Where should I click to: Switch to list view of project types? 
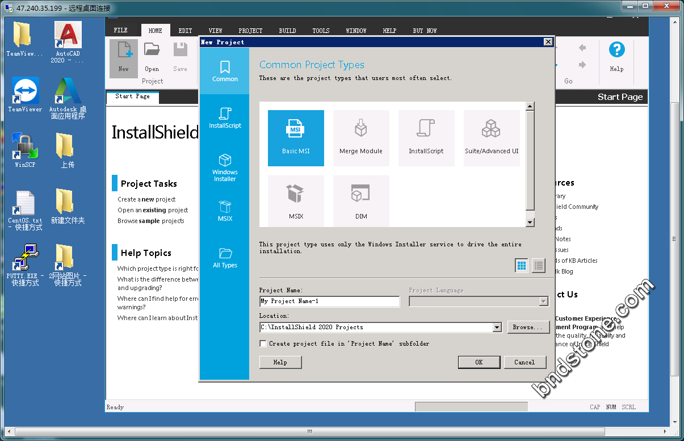(x=538, y=265)
